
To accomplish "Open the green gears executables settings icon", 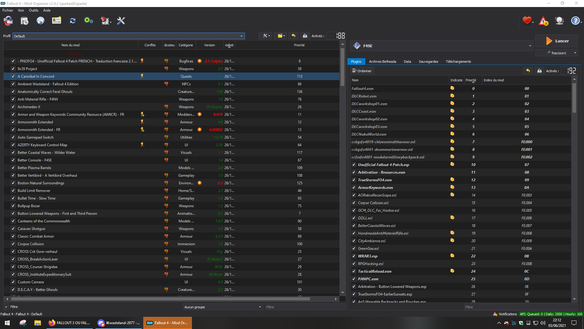I will coord(88,21).
